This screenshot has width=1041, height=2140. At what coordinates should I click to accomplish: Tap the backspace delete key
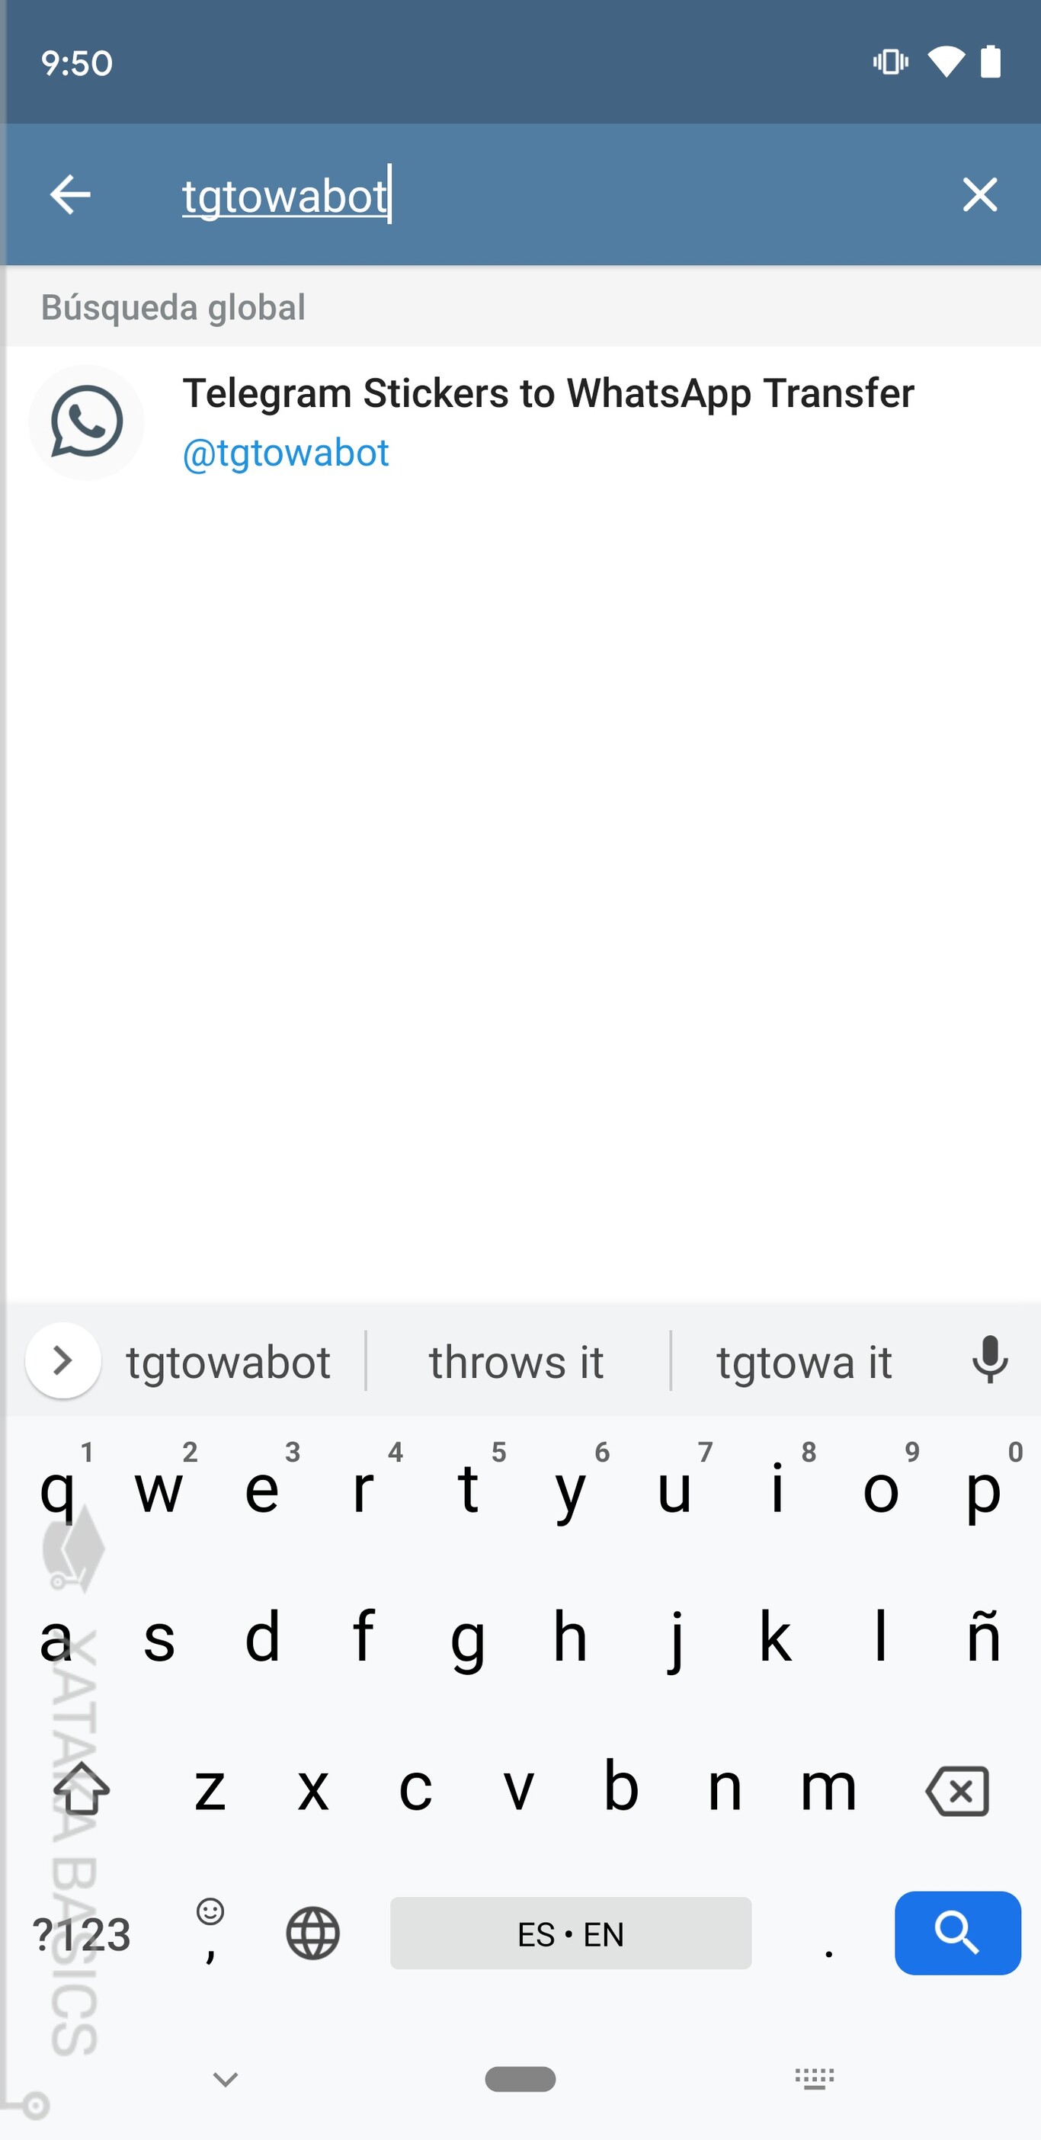[x=957, y=1791]
